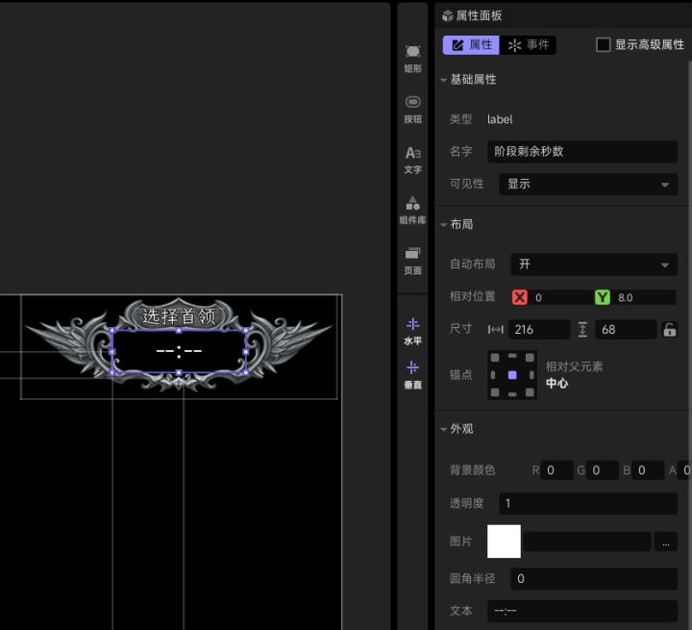The image size is (692, 630).
Task: Open the 自动布局 dropdown
Action: tap(594, 265)
